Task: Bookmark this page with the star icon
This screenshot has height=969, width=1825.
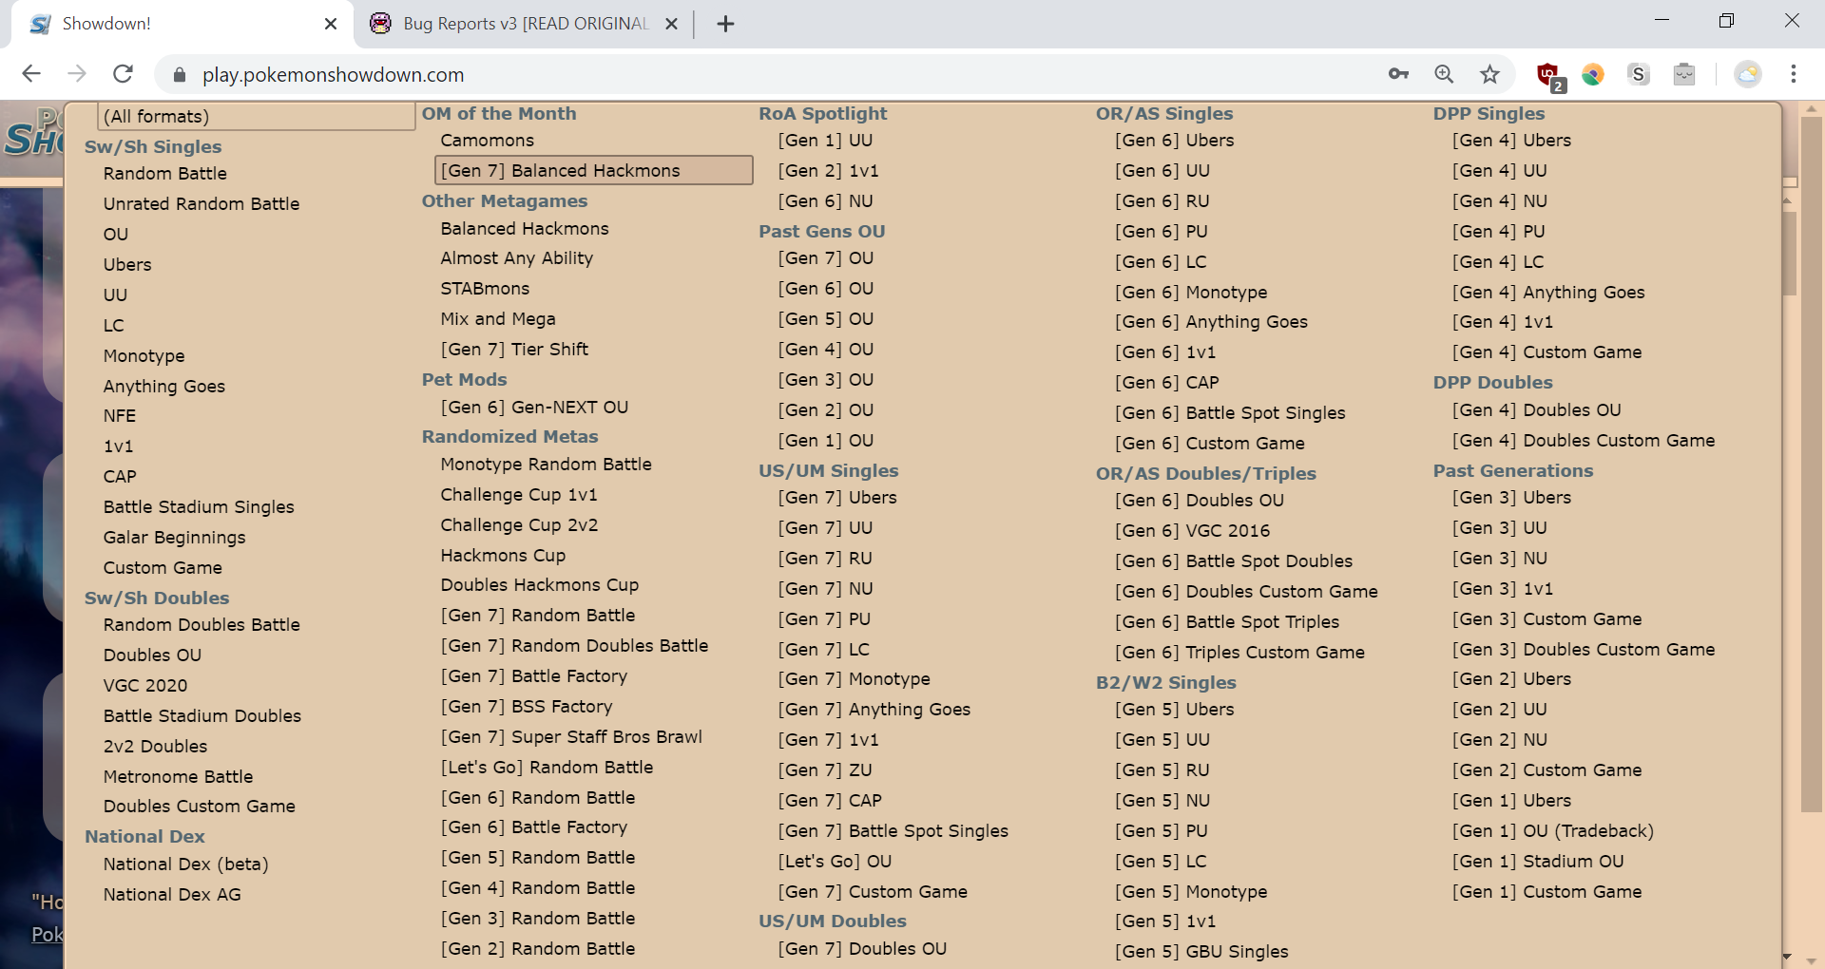Action: (1489, 74)
